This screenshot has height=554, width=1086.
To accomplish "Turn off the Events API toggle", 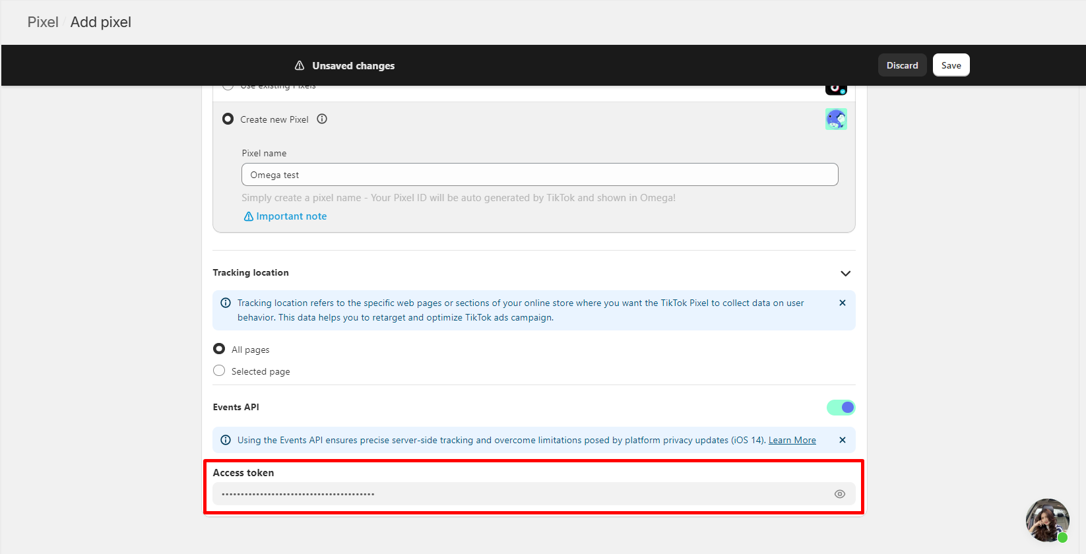I will pyautogui.click(x=841, y=408).
